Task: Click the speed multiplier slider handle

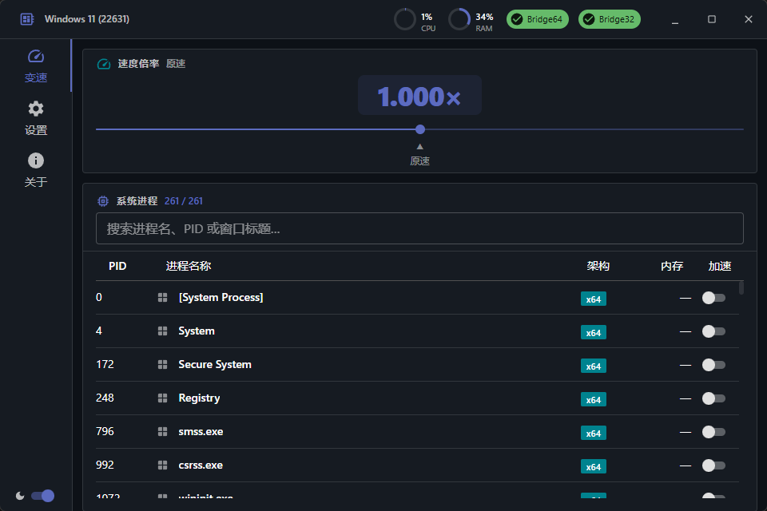Action: [420, 129]
